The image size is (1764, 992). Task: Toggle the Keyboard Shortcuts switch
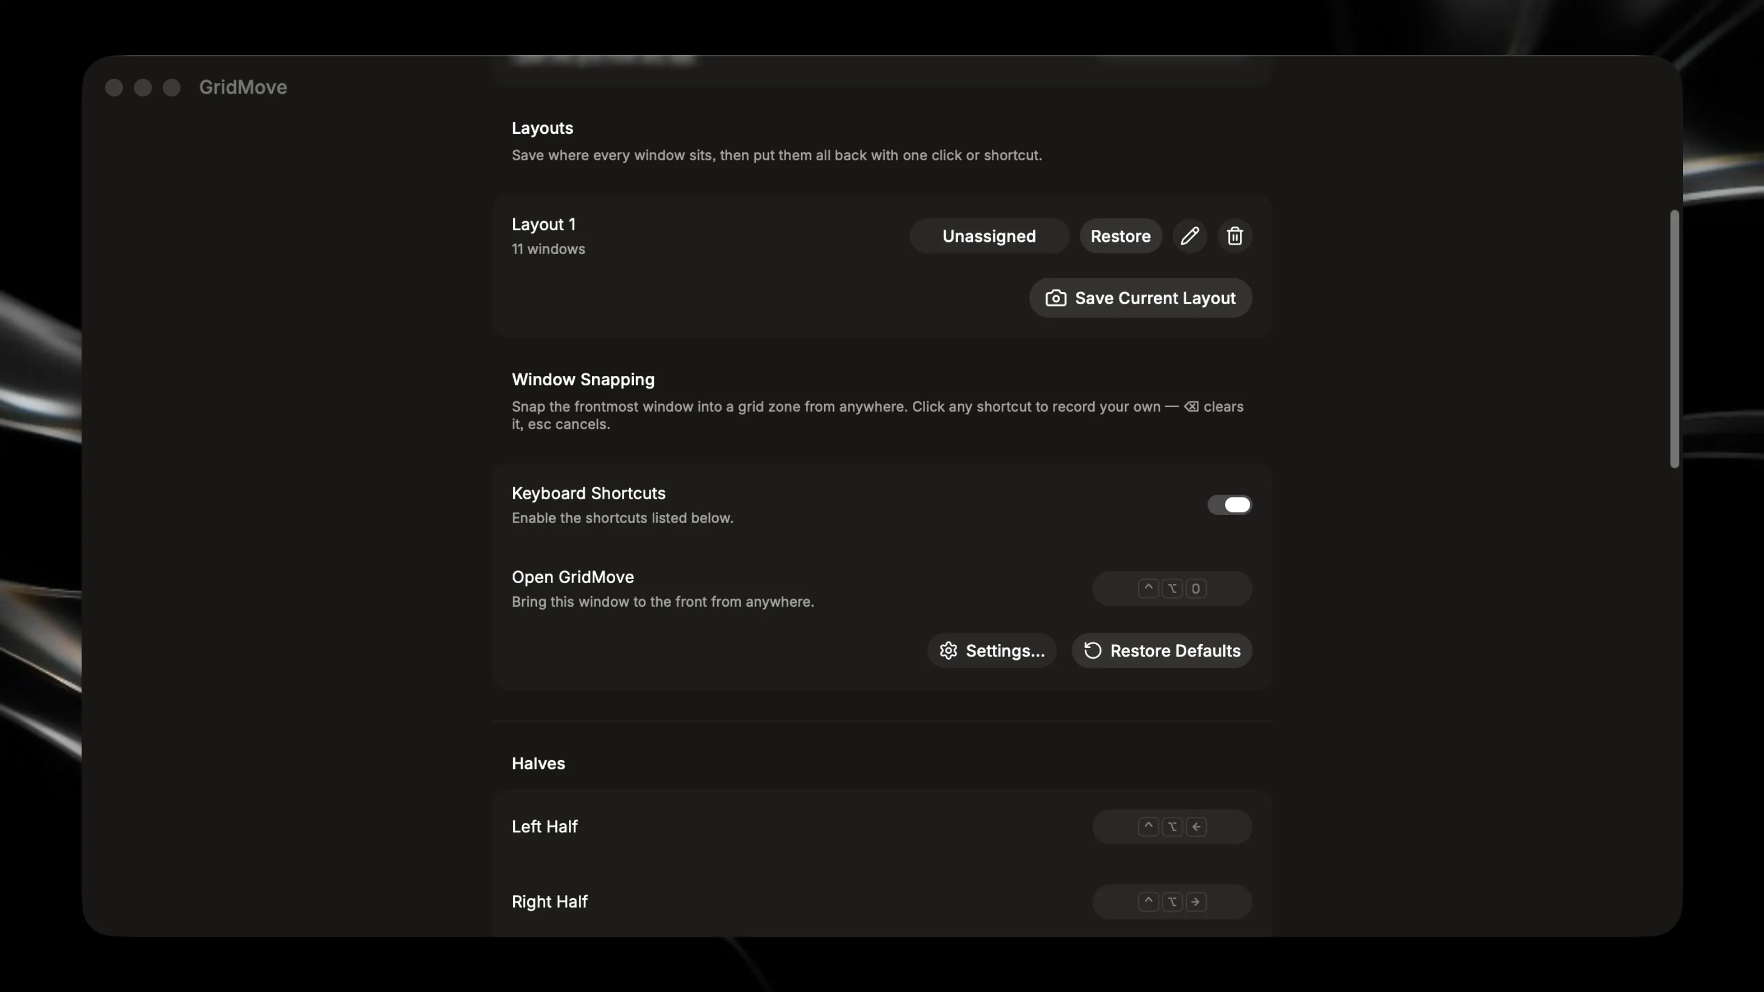[1229, 505]
